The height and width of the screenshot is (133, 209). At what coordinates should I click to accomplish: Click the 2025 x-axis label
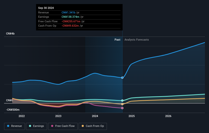[132, 116]
